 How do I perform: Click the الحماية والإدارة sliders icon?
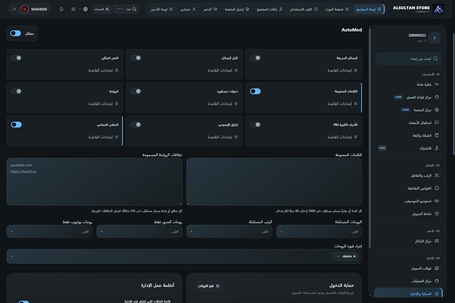437,294
